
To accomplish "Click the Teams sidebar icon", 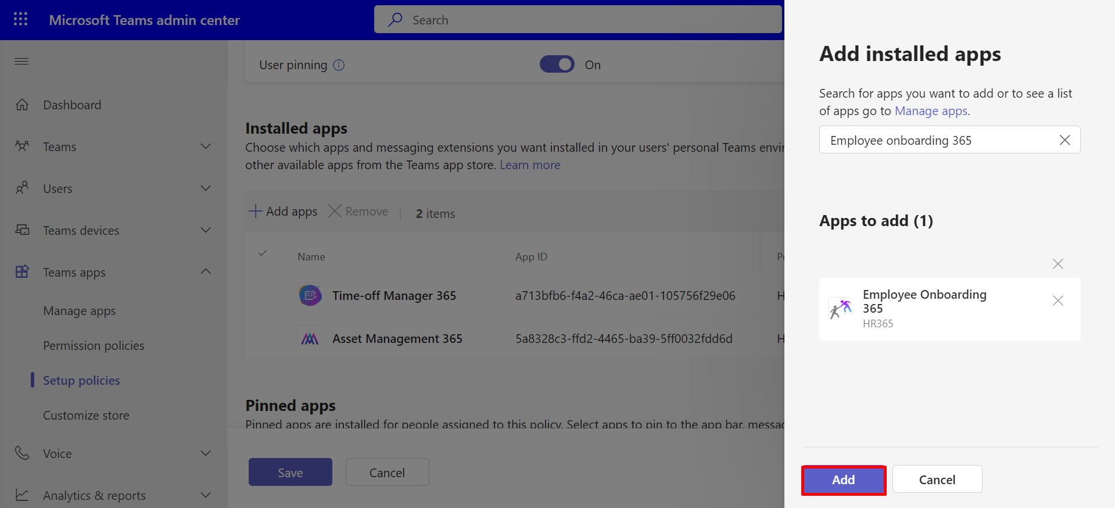I will (x=22, y=146).
